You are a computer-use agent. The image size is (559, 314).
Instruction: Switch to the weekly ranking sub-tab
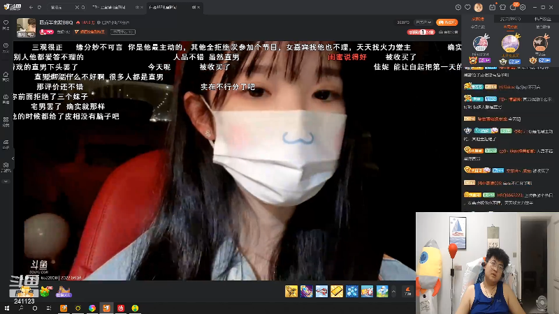tap(510, 27)
